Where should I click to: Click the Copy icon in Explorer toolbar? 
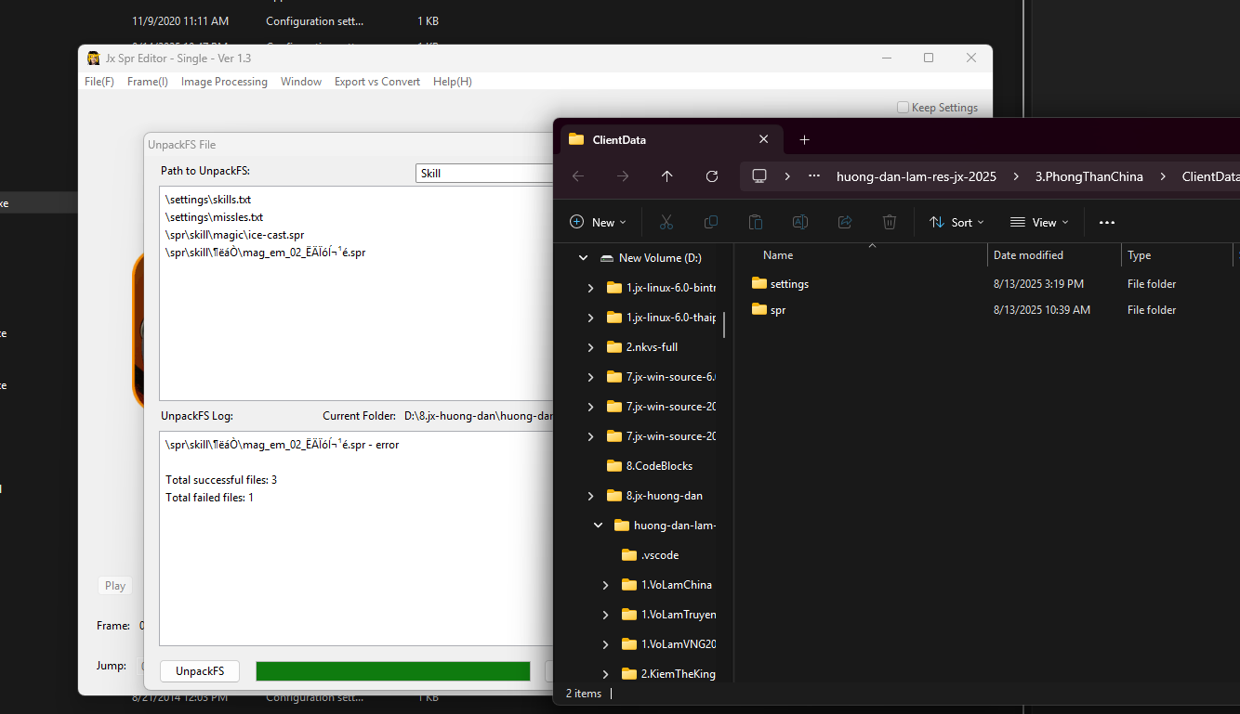[x=711, y=222]
